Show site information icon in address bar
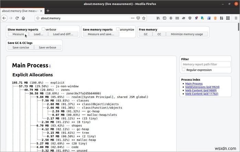 tap(38, 18)
